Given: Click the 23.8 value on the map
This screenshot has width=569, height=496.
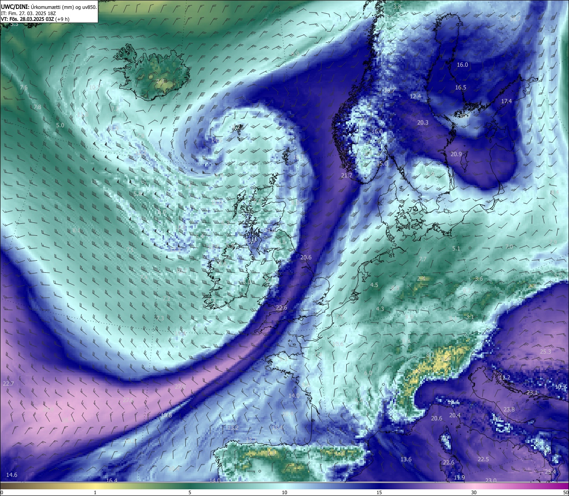Looking at the screenshot, I should pyautogui.click(x=509, y=409).
